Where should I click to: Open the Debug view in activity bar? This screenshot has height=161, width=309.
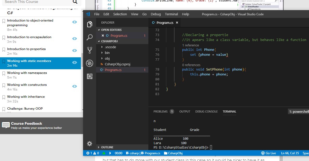click(90, 63)
